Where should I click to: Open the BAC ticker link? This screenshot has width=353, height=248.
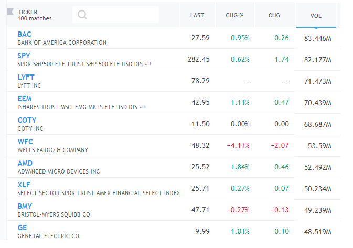coord(24,34)
